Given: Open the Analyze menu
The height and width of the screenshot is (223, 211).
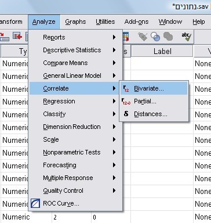Looking at the screenshot, I should tap(44, 21).
